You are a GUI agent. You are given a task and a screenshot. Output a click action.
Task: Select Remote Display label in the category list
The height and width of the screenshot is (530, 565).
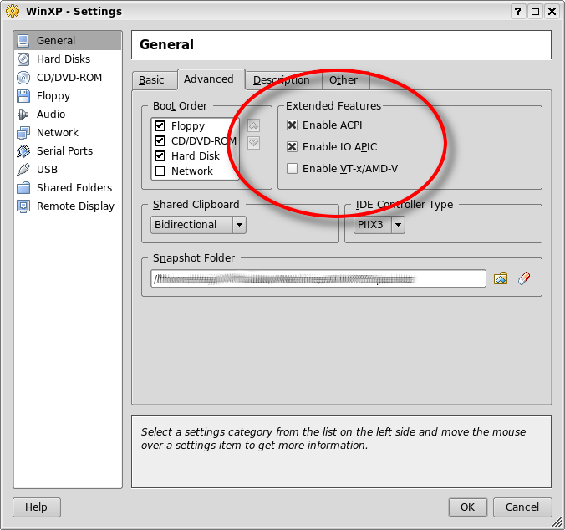(x=75, y=206)
